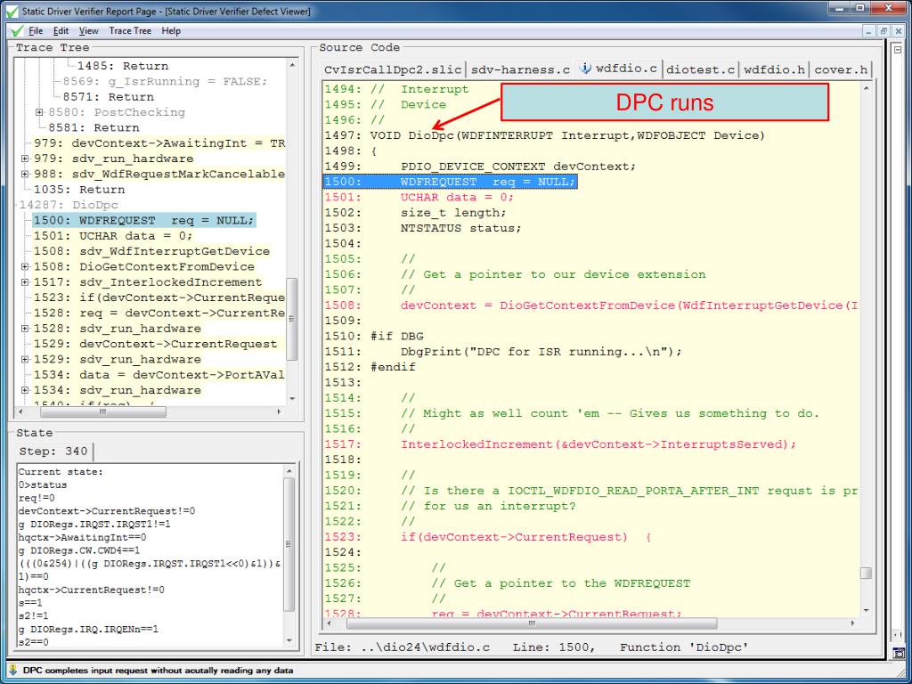
Task: Click the collapse icon at the top right edge
Action: pos(898,51)
